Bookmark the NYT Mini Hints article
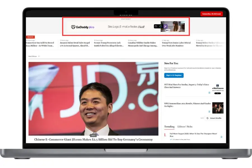 (x=209, y=93)
